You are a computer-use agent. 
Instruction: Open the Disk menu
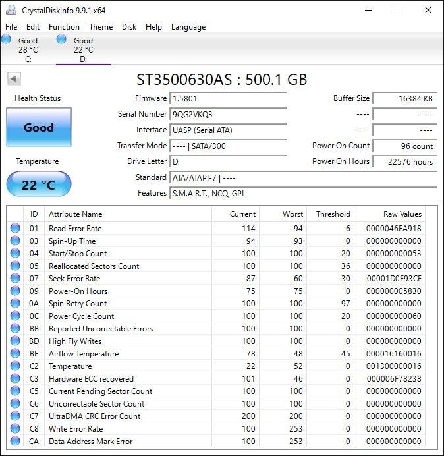(x=129, y=27)
